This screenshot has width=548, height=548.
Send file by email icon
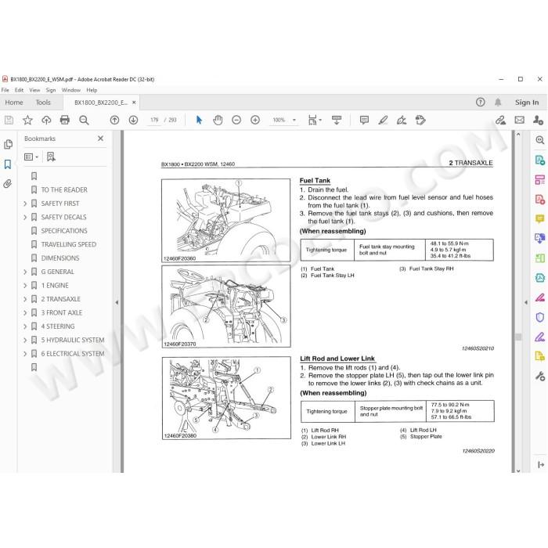point(520,121)
